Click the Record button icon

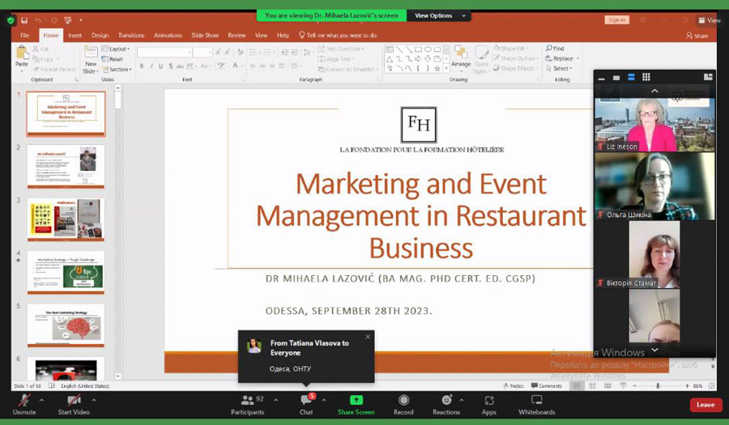click(403, 400)
